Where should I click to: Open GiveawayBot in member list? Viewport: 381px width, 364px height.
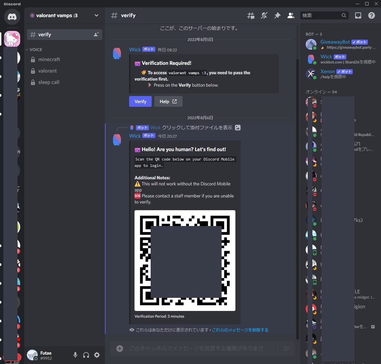click(341, 44)
